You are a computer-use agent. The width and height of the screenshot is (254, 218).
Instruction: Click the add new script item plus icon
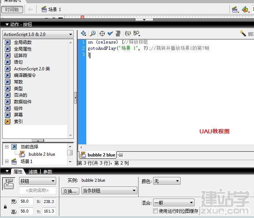tap(84, 33)
